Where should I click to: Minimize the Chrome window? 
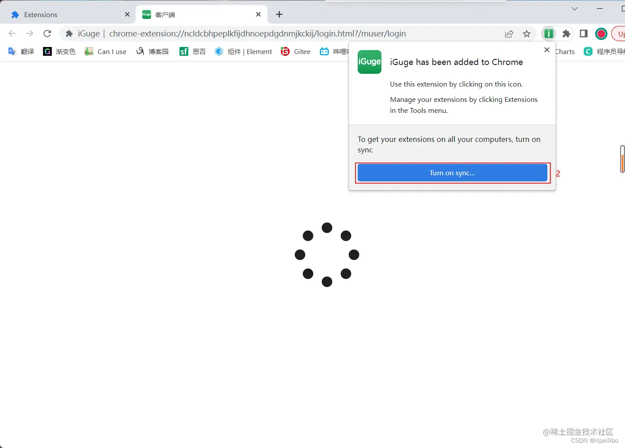click(x=600, y=9)
